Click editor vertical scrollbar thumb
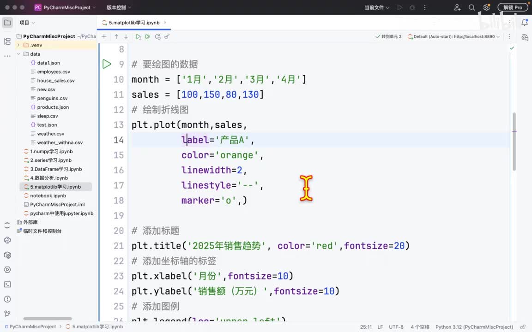 (514, 141)
